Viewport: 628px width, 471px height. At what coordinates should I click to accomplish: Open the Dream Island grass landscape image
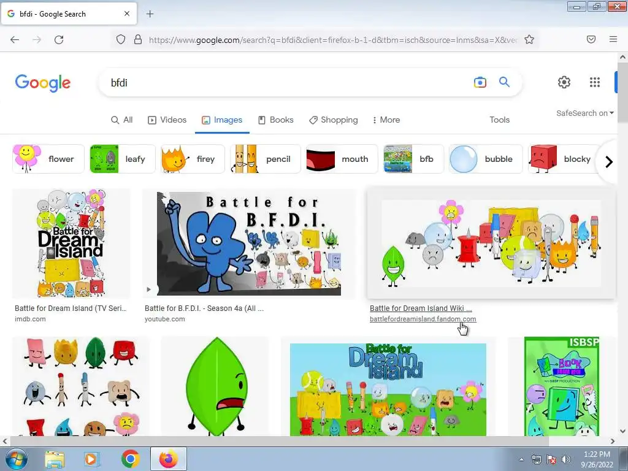(x=388, y=386)
